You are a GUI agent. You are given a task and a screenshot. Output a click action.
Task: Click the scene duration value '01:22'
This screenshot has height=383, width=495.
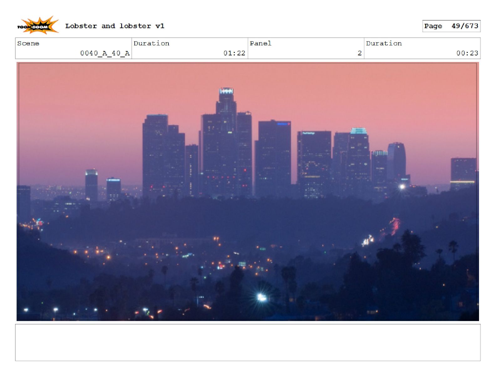(234, 53)
